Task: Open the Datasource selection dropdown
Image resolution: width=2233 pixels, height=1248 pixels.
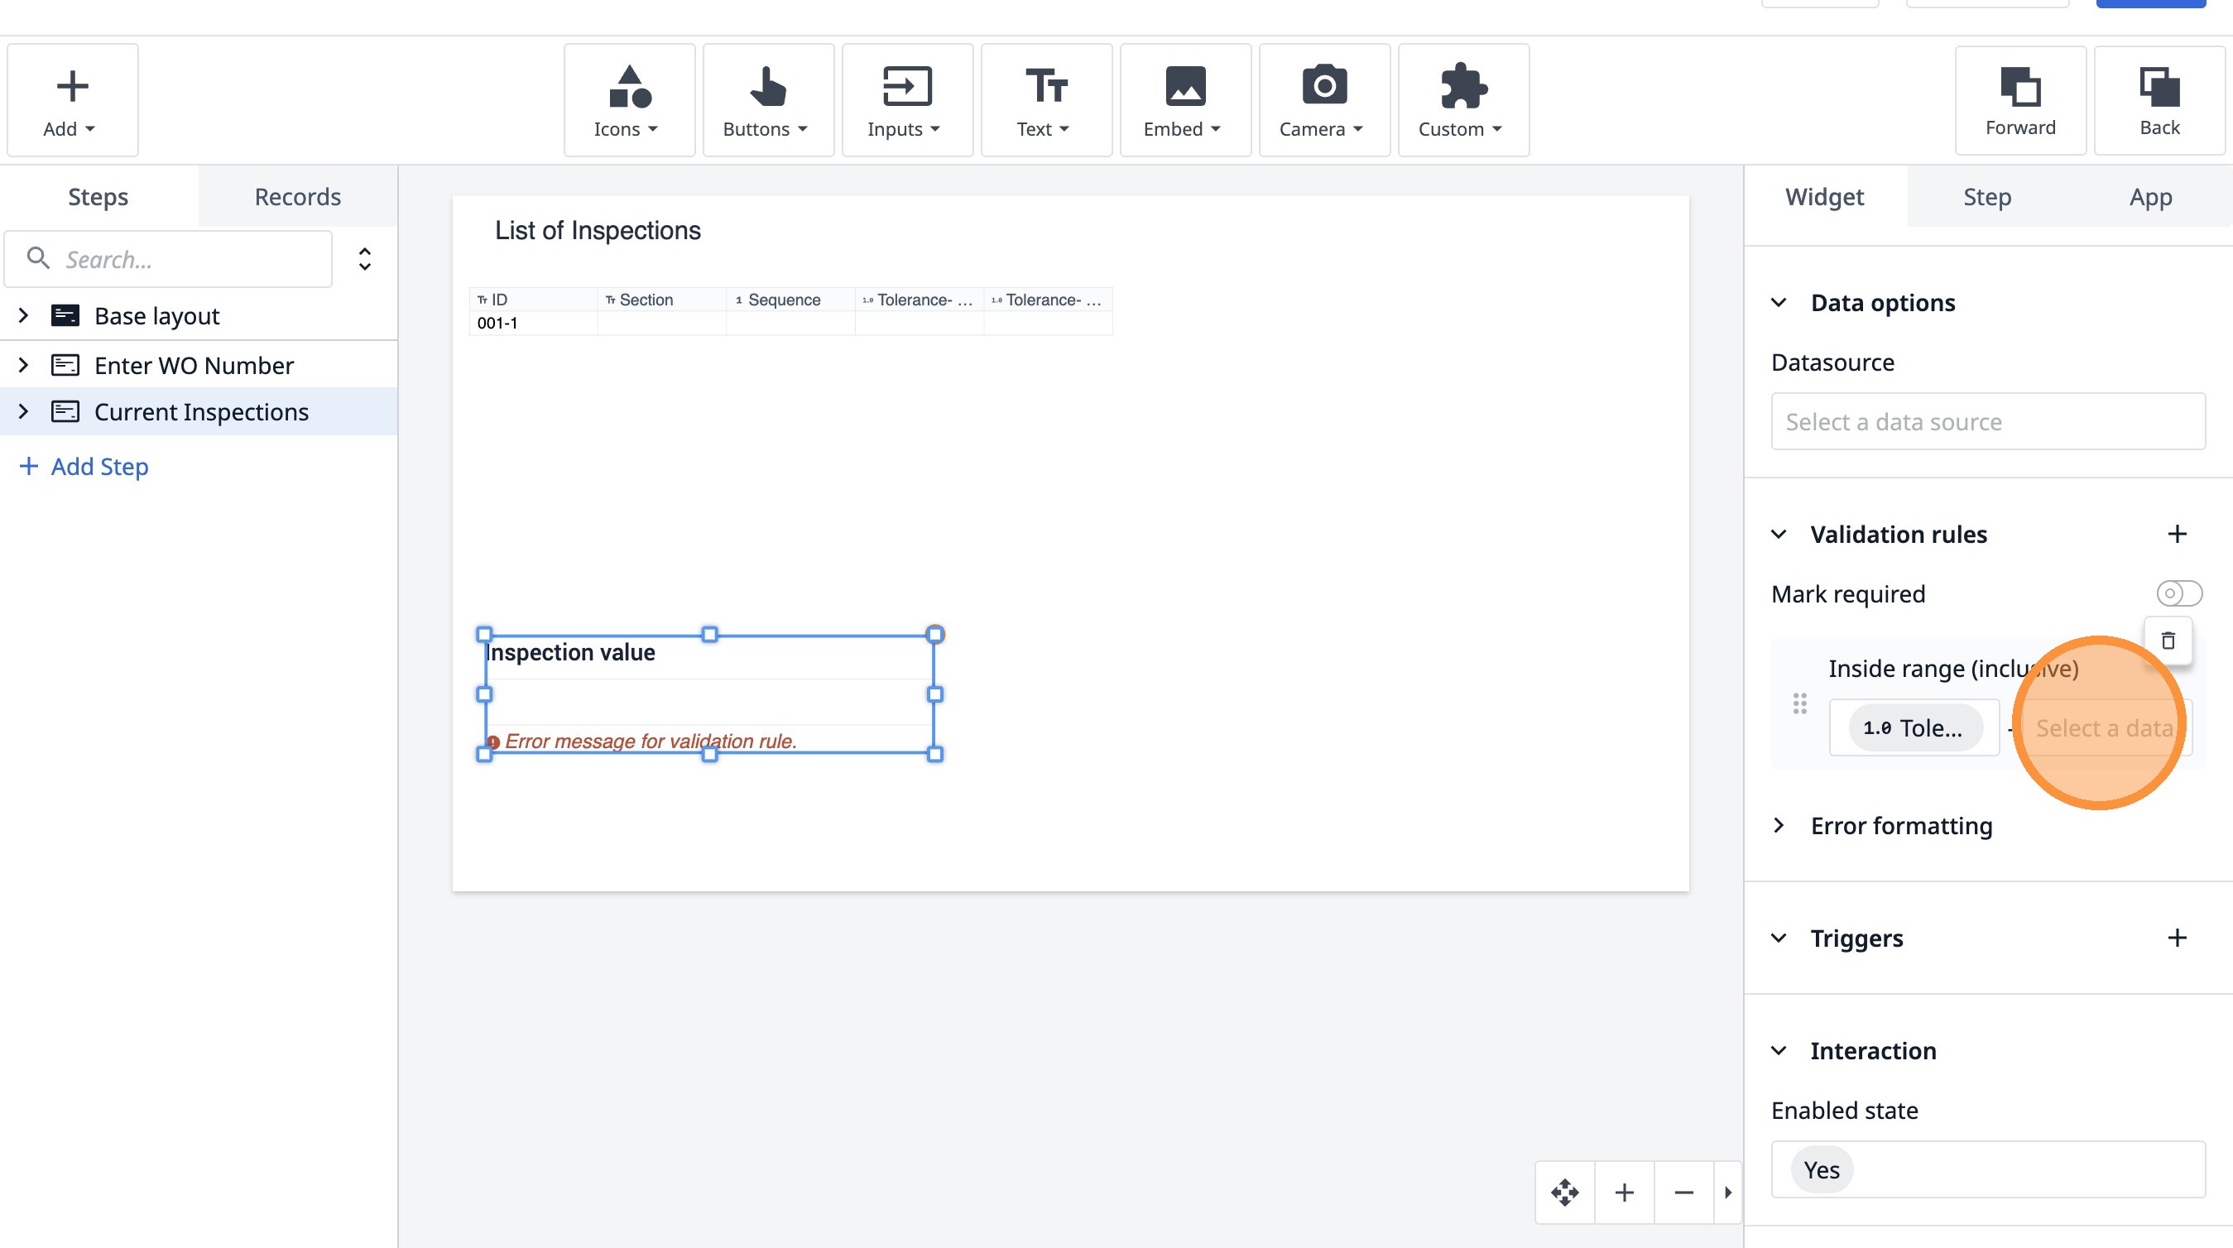Action: [x=1987, y=422]
